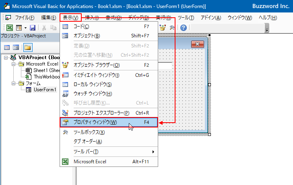This screenshot has height=185, width=293.
Task: Open the ヘルプ(H) menu
Action: click(x=268, y=18)
